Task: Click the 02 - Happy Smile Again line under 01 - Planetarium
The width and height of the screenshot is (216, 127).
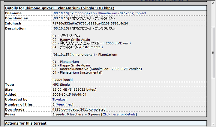Action: tap(71, 65)
